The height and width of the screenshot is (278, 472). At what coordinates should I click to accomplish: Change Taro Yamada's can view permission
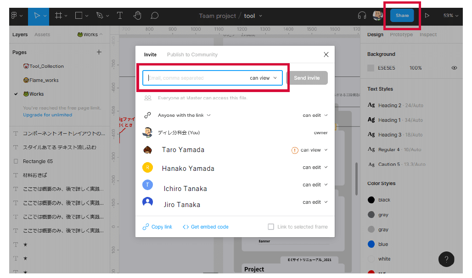(x=314, y=150)
